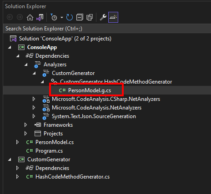211x194 pixels.
Task: Collapse All nodes toolbar icon
Action: (80, 17)
